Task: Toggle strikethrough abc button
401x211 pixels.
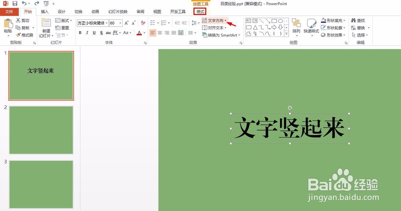Action: [108, 33]
